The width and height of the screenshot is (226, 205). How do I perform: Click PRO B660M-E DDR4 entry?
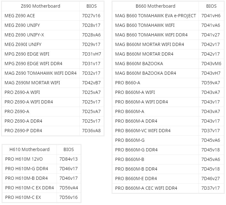pos(136,178)
